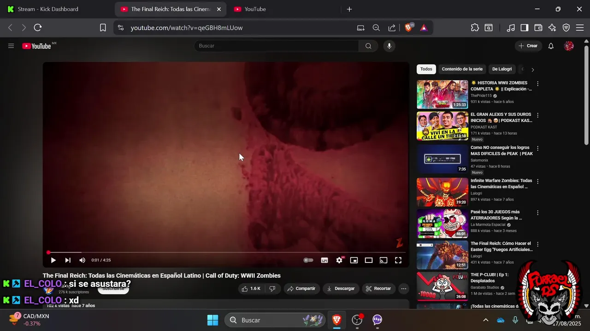The width and height of the screenshot is (590, 331).
Task: Reload the page in browser
Action: [x=38, y=28]
